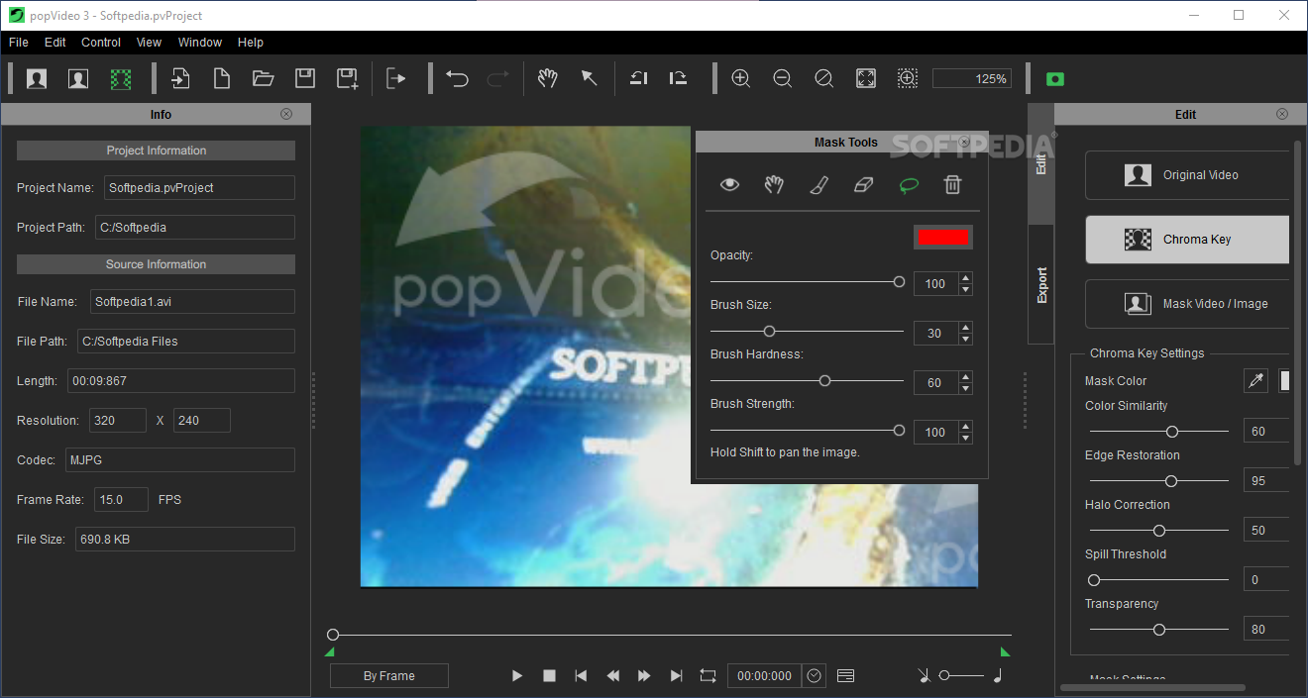
Task: Open the time mode clock icon
Action: point(815,675)
